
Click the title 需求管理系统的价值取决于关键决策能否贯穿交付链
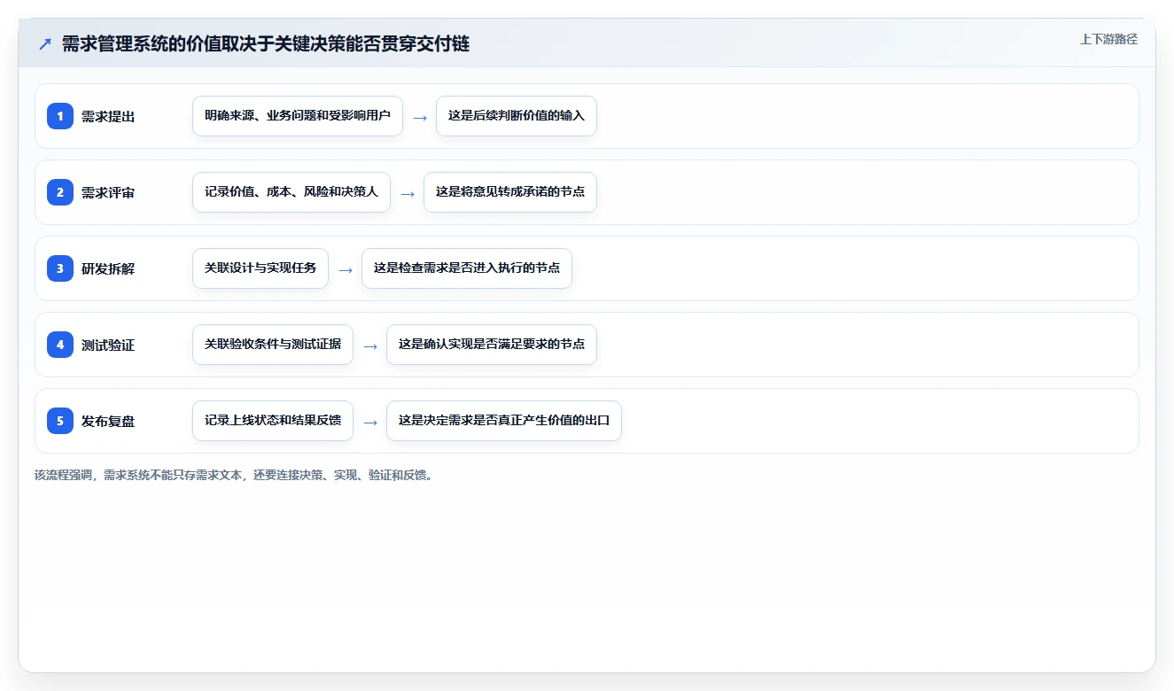click(x=266, y=43)
